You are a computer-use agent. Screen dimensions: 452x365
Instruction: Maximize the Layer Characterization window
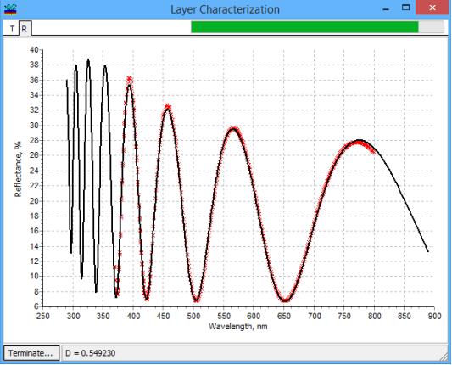405,8
